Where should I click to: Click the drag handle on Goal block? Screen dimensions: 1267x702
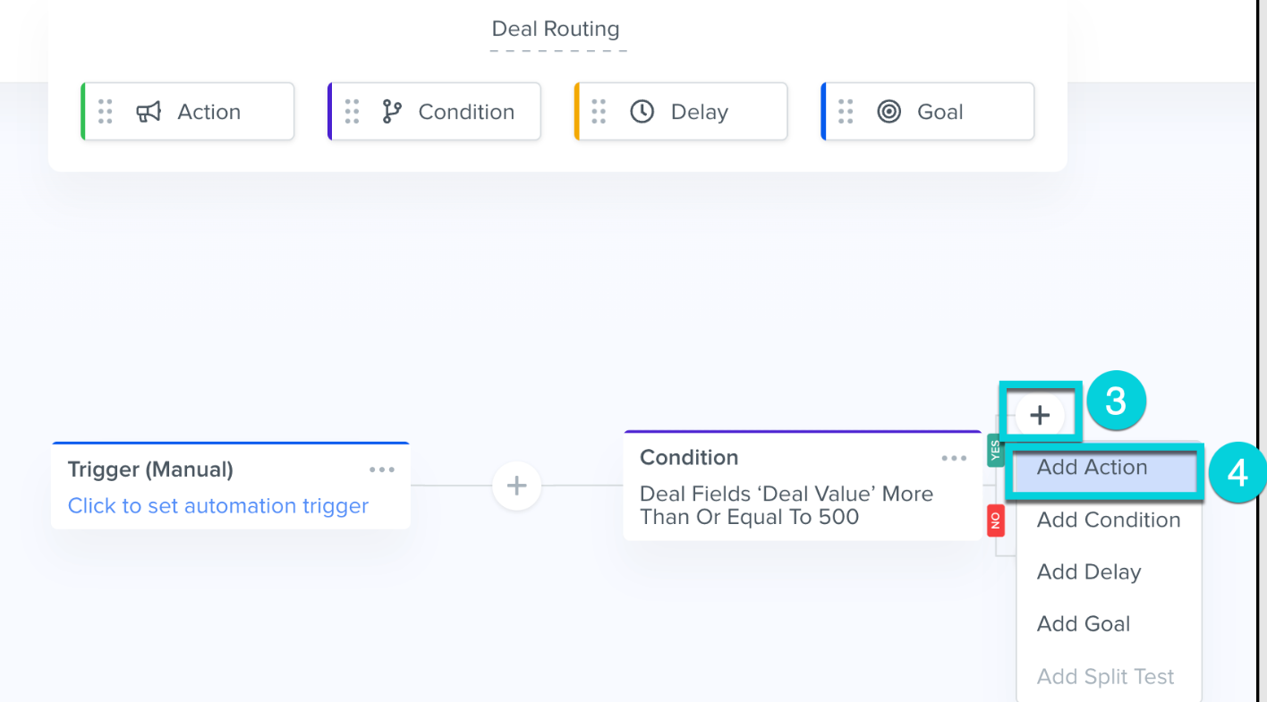click(846, 112)
